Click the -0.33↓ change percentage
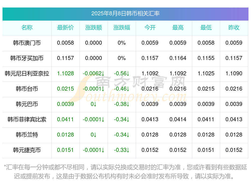The image size is (251, 184). point(121,150)
